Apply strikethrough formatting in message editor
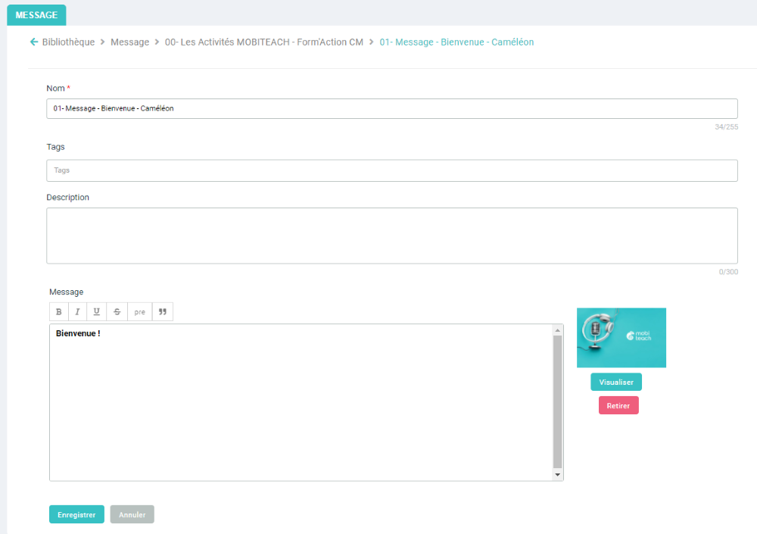The image size is (757, 534). click(x=117, y=312)
